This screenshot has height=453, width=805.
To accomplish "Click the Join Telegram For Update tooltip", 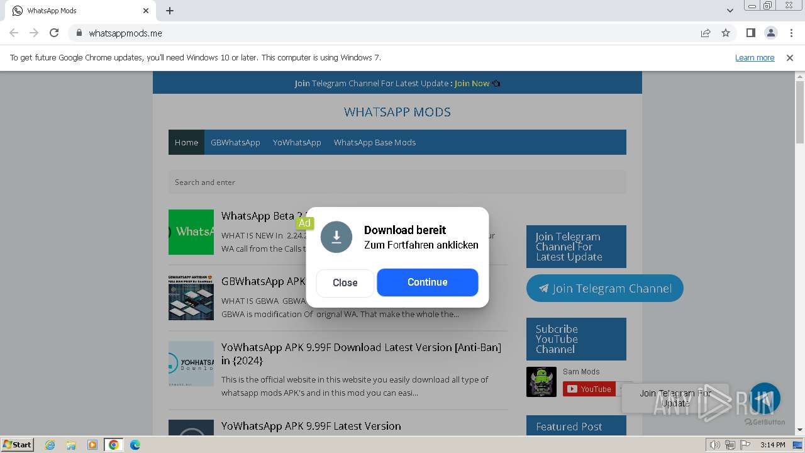I will (x=675, y=398).
